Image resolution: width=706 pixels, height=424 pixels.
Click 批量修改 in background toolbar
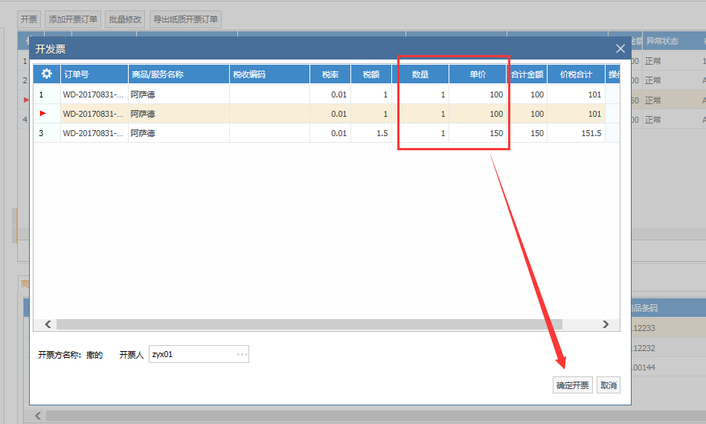(x=125, y=19)
